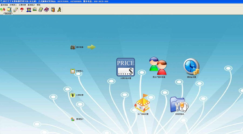Open the 水费收费 menu in menu bar
243x134 pixels.
[x=22, y=5]
